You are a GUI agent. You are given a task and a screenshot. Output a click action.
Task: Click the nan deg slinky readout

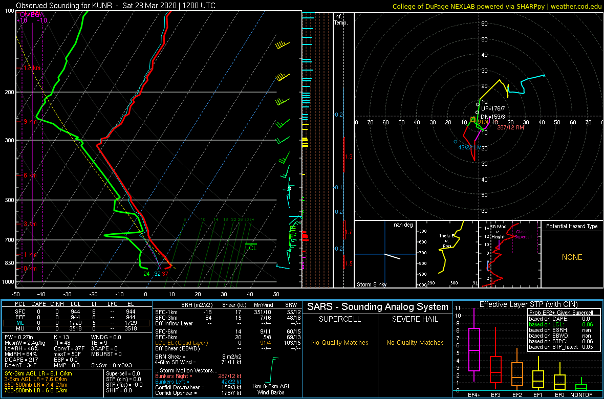coord(403,225)
